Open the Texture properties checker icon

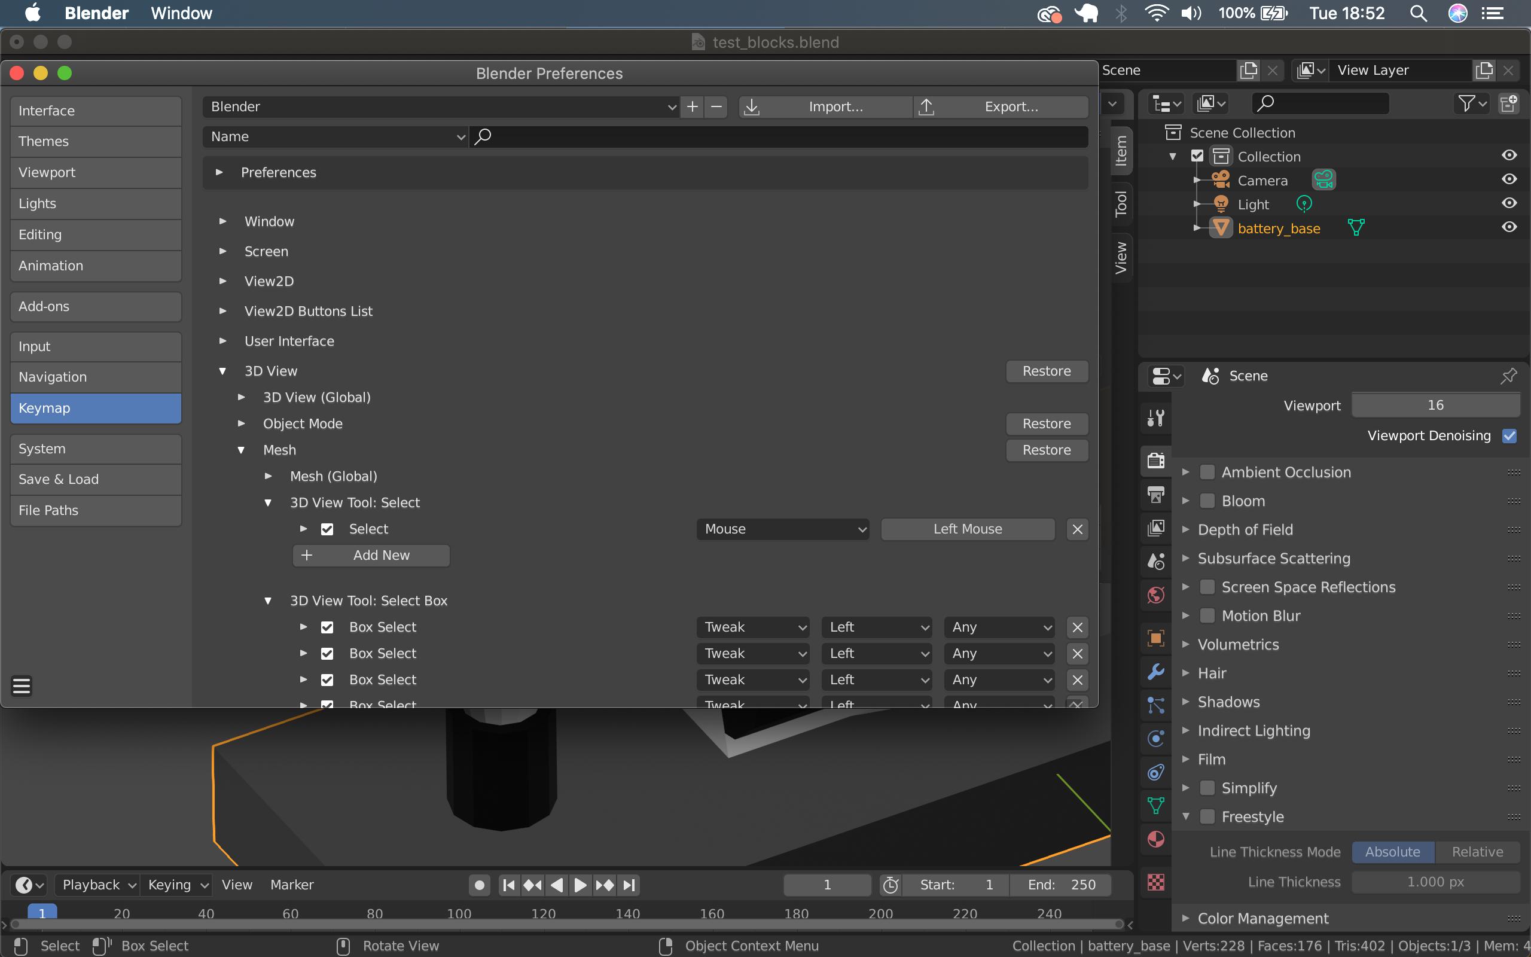click(1156, 882)
